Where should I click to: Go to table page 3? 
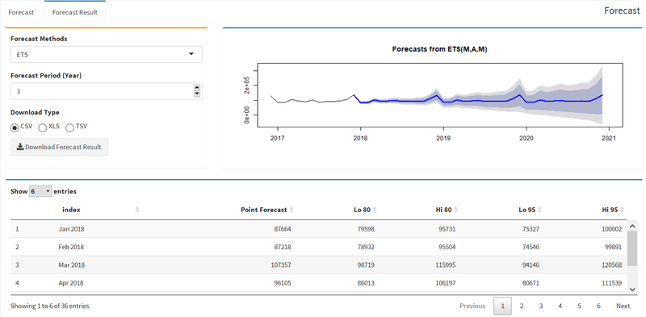point(540,306)
